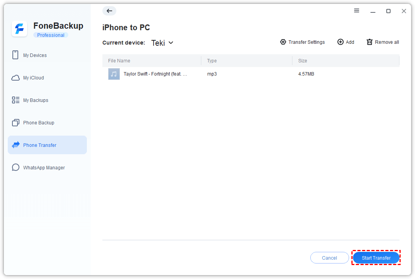Click the FoneBackup logo icon

point(19,29)
